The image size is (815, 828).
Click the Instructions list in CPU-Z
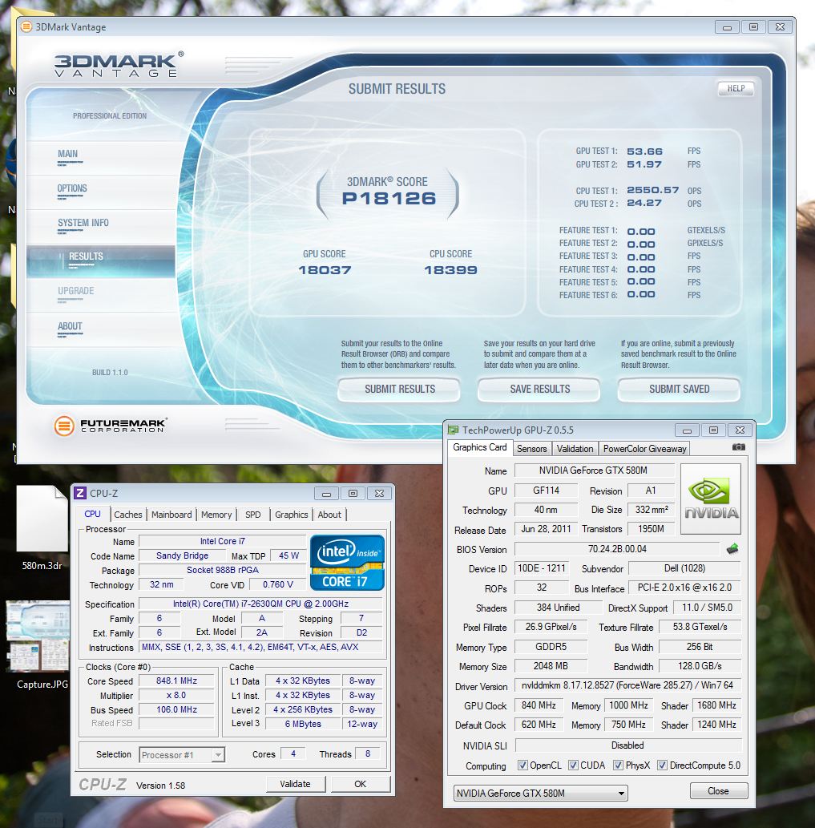coord(260,648)
